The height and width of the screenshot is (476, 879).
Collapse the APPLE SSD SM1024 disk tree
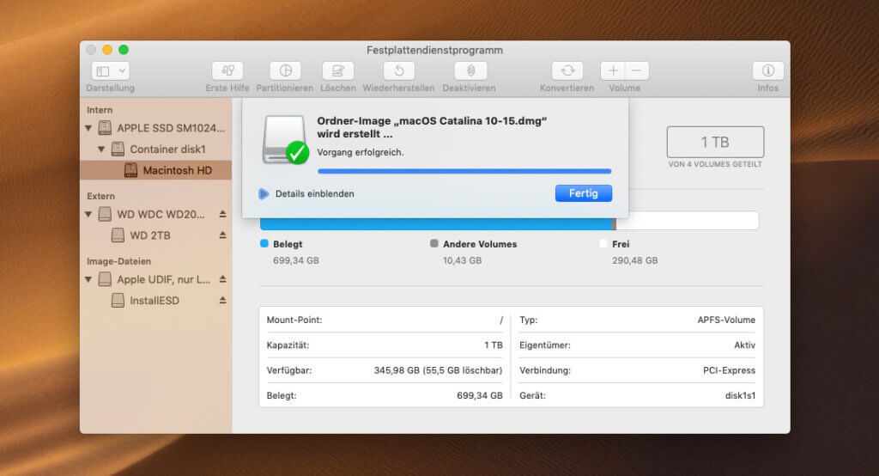click(88, 129)
